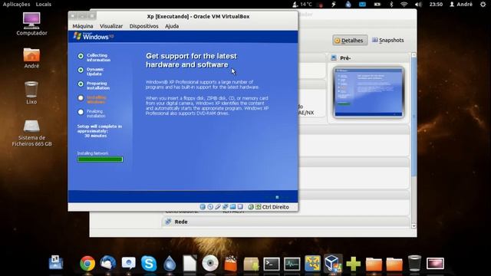
Task: Open first orange folder in dock
Action: click(374, 264)
